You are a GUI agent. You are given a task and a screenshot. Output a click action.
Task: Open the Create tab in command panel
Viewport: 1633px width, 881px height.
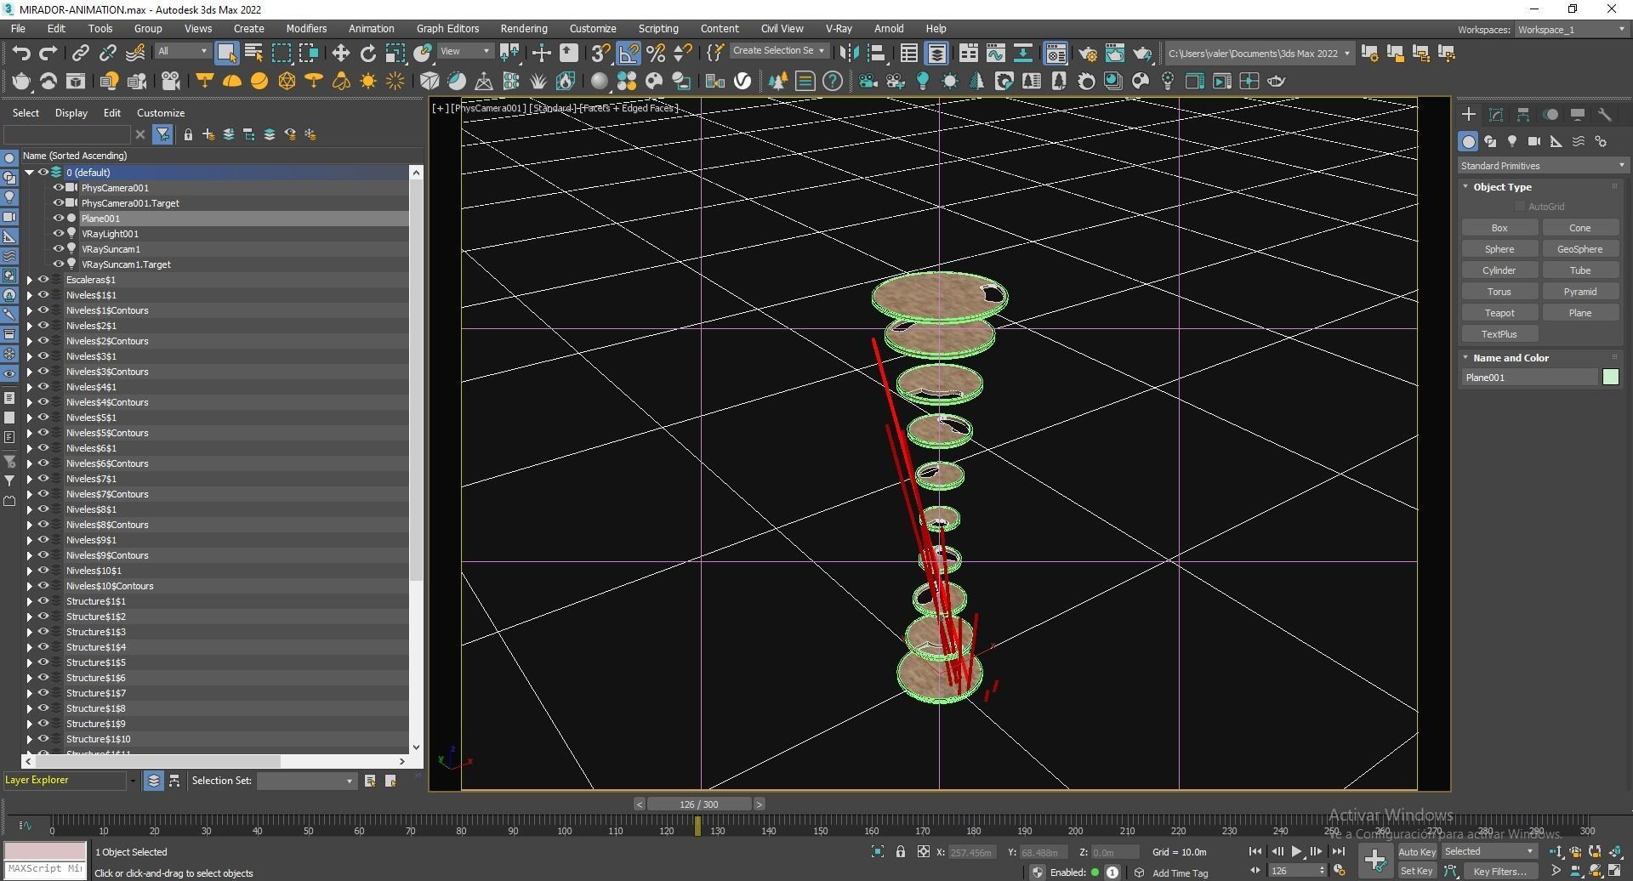tap(1469, 114)
